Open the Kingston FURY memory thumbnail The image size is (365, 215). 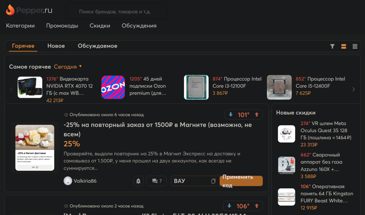point(286,197)
